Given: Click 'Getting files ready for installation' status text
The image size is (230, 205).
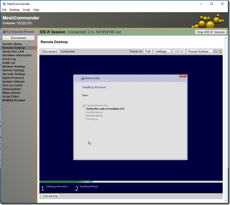Looking at the screenshot, I should click(105, 109).
